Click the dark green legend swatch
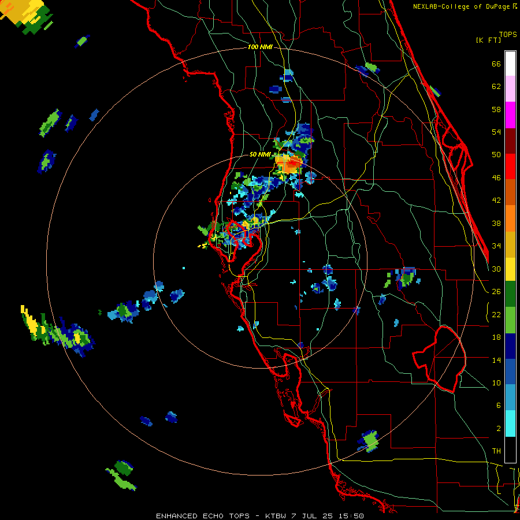 [510, 294]
